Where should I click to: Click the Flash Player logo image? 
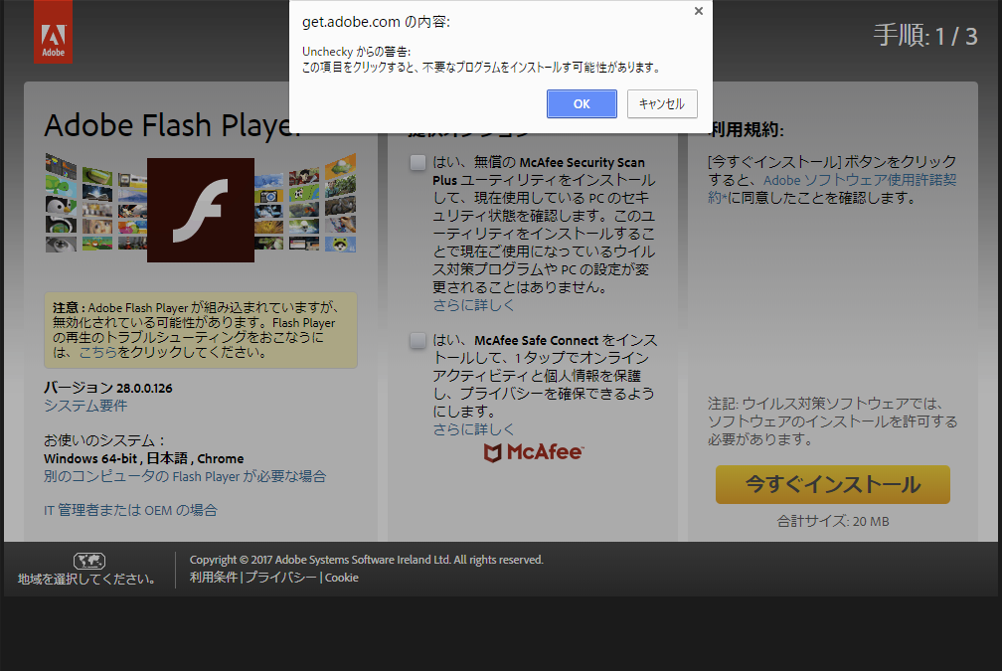click(x=200, y=210)
